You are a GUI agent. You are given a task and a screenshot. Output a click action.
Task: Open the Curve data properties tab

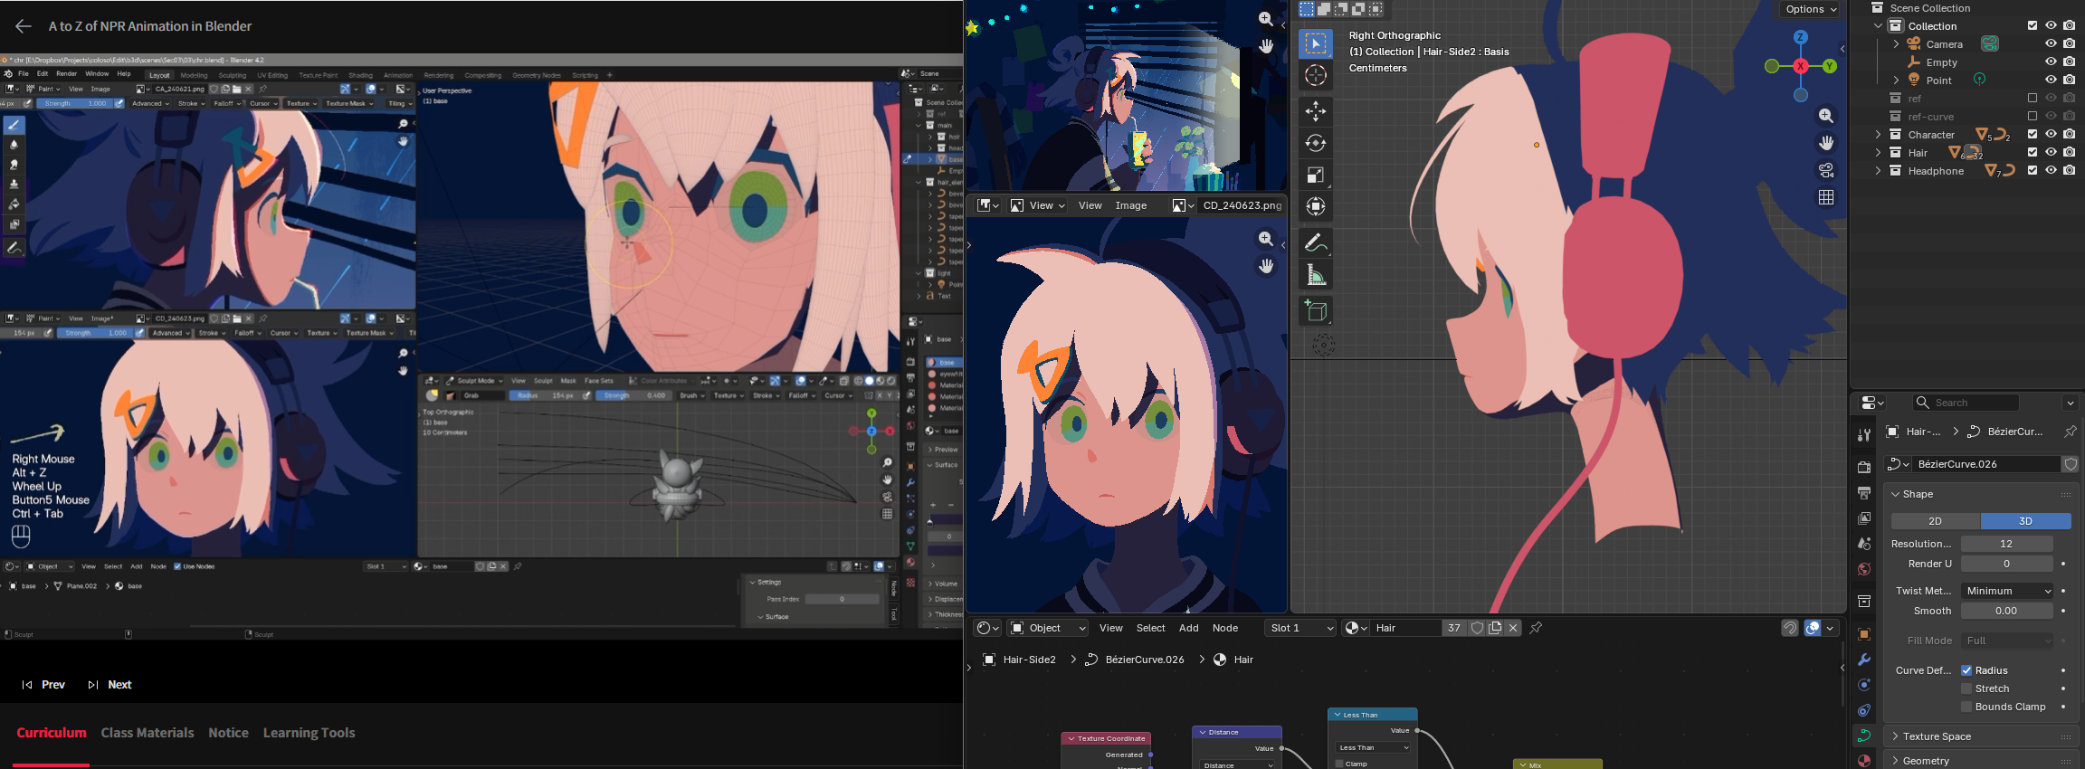1863,736
